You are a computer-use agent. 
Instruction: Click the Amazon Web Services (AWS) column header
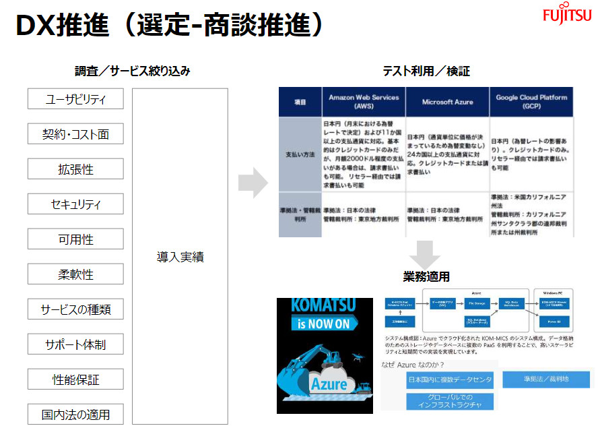(x=364, y=102)
